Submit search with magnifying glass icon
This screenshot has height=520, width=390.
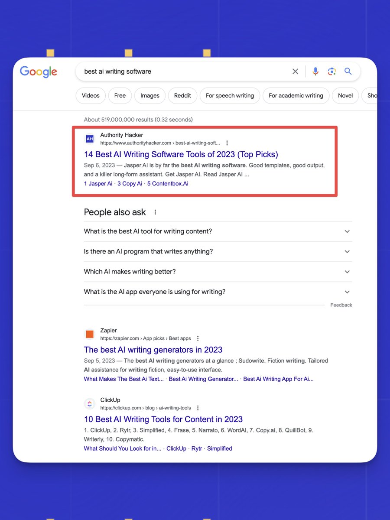[x=348, y=71]
